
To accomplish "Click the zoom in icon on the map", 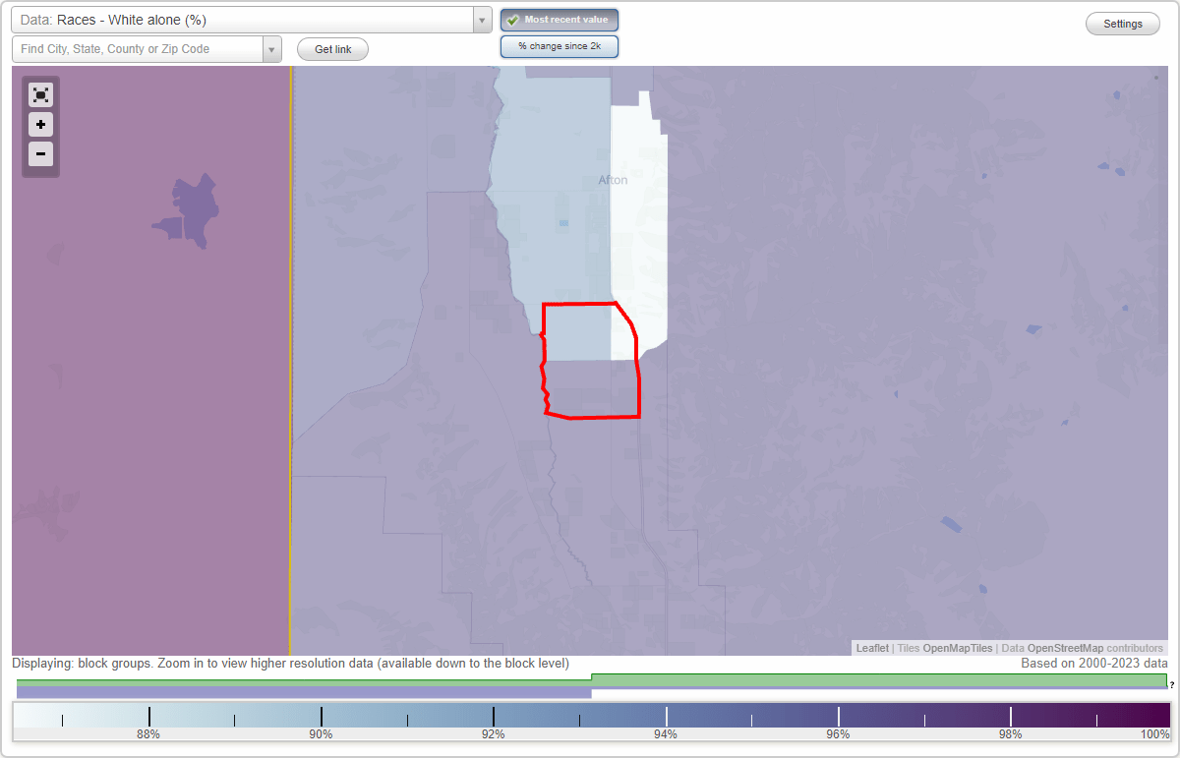I will [40, 125].
